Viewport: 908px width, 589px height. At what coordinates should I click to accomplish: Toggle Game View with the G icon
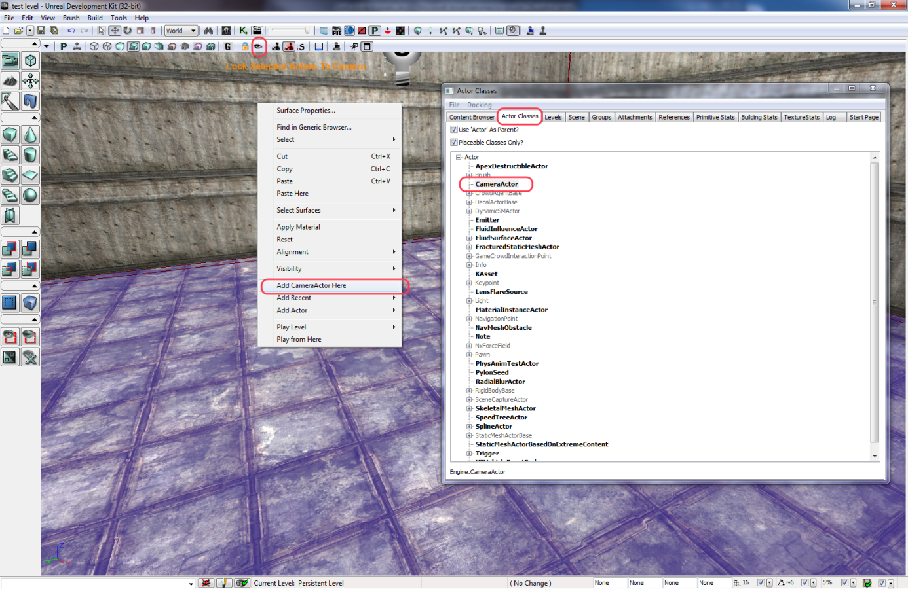click(x=227, y=46)
